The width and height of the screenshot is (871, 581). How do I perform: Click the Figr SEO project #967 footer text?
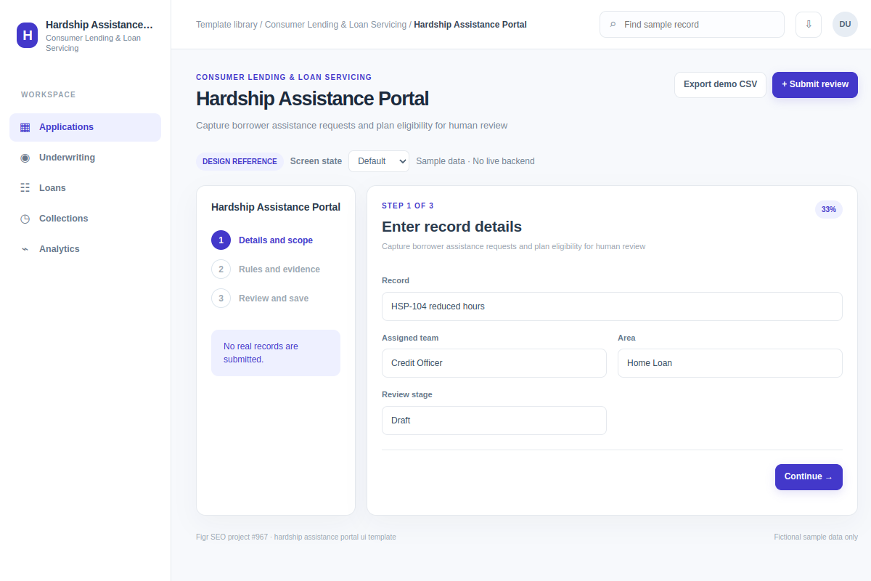pos(296,537)
